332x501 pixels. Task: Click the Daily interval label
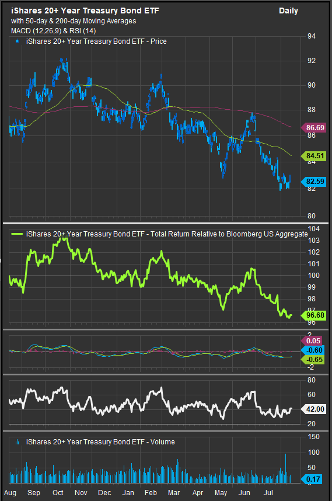point(288,11)
